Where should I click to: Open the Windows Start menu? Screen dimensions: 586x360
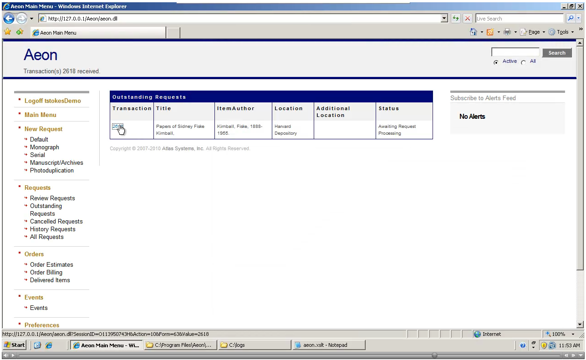[x=14, y=345]
